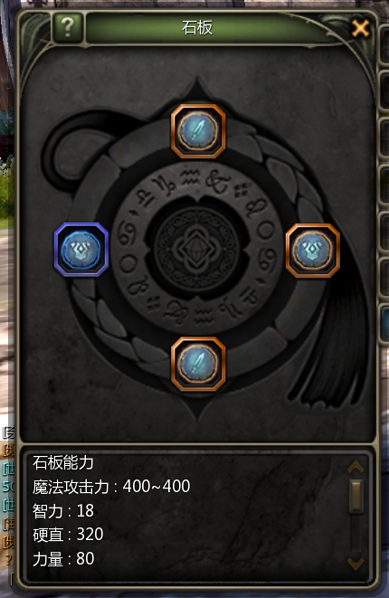Image resolution: width=389 pixels, height=598 pixels.
Task: Select the 力量 : 80 stat line
Action: [63, 559]
